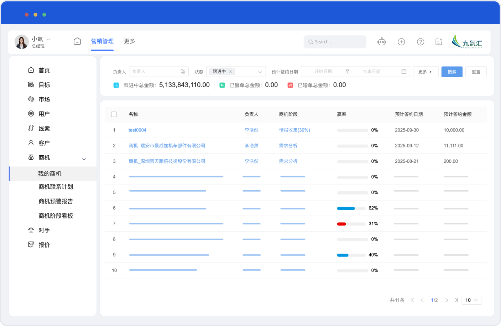Image resolution: width=501 pixels, height=326 pixels.
Task: Collapse the 商机 sidebar menu chevron
Action: (84, 159)
